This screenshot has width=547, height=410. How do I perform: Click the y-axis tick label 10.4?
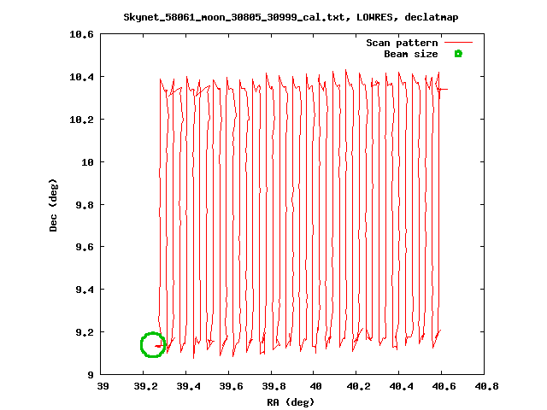[x=82, y=77]
